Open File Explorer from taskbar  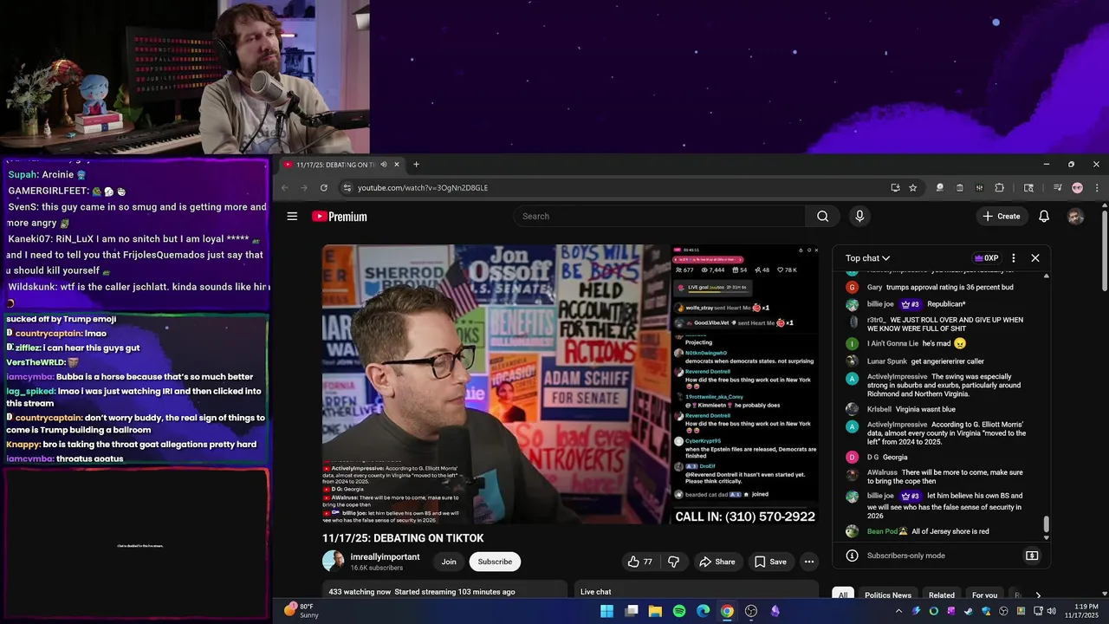[x=655, y=611]
